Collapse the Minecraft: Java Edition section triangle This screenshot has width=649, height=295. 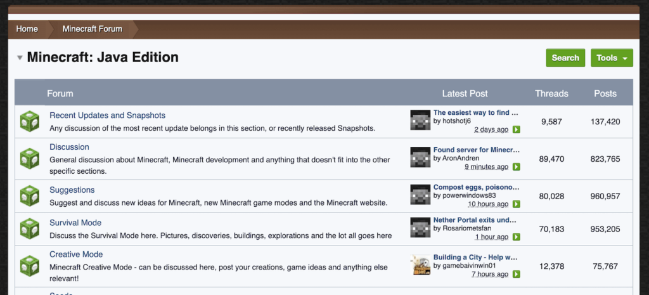click(x=20, y=58)
